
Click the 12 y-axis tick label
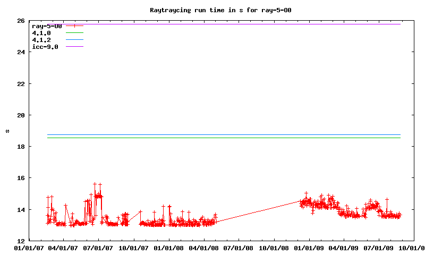20,241
